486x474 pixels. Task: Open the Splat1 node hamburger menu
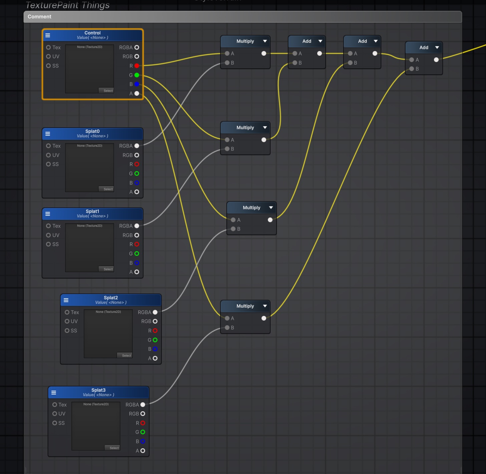(48, 214)
